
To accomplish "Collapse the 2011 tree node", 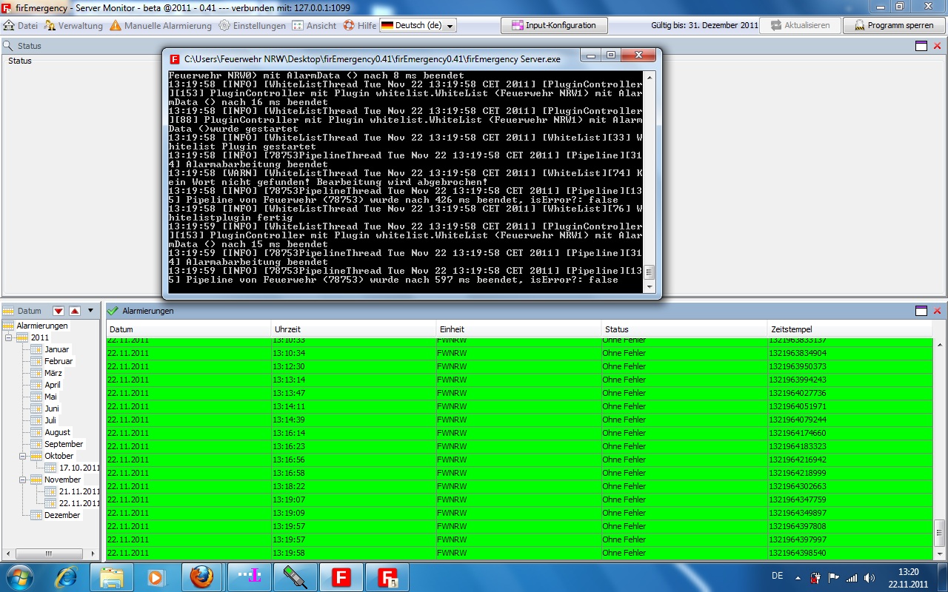I will pos(9,337).
